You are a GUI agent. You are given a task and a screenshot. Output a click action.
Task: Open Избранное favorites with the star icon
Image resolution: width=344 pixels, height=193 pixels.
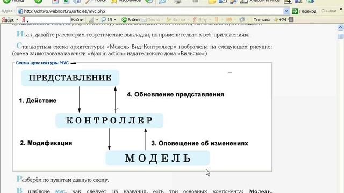click(126, 1)
